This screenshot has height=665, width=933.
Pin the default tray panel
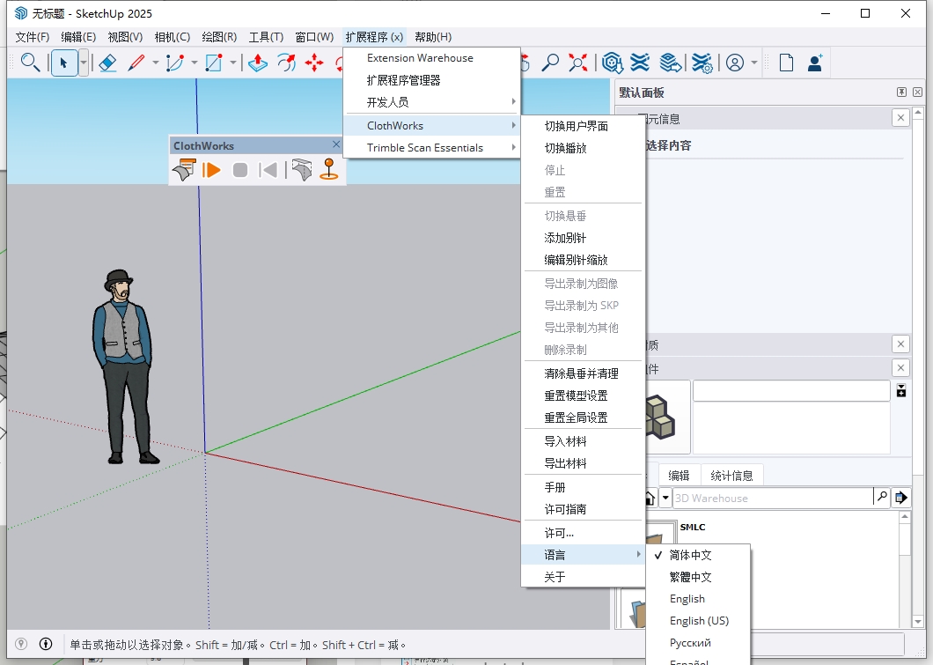pyautogui.click(x=901, y=92)
